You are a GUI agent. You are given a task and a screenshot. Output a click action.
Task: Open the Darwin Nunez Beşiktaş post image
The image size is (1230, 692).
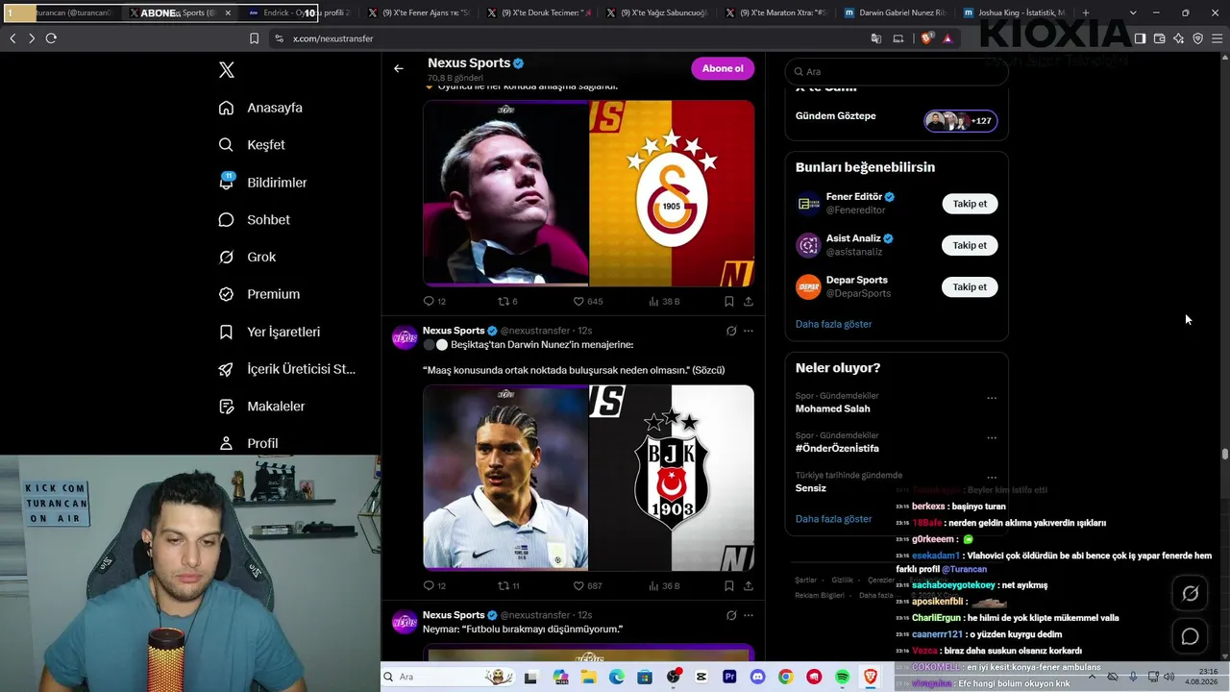(x=589, y=478)
